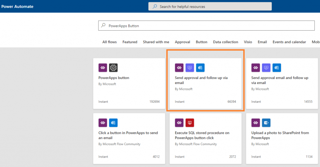Switch to Data collection tab
Image resolution: width=320 pixels, height=167 pixels.
(226, 42)
